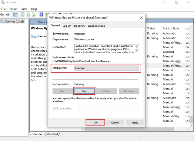Screen dimensions: 194x141
Task: Click the green Refresh toolbar icon
Action: click(x=28, y=15)
